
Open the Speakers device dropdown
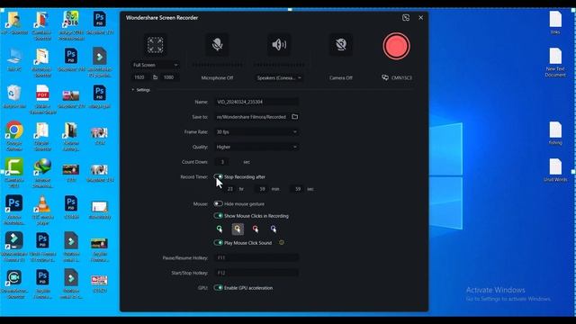(279, 78)
